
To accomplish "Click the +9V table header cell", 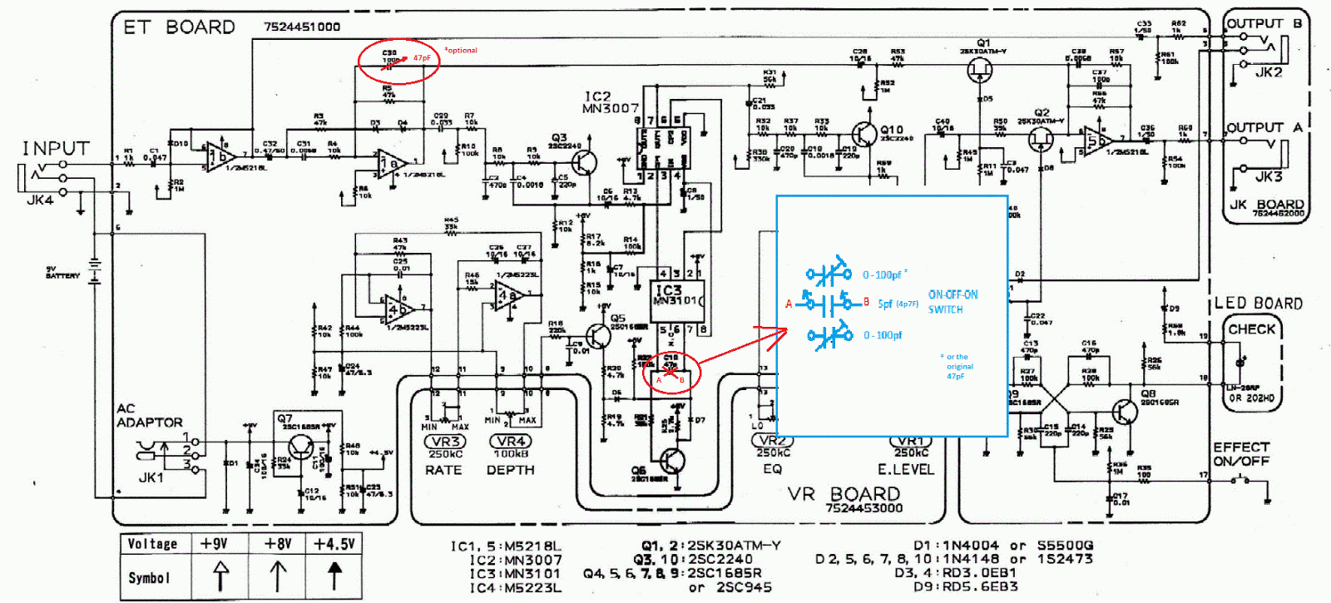I will coord(220,544).
